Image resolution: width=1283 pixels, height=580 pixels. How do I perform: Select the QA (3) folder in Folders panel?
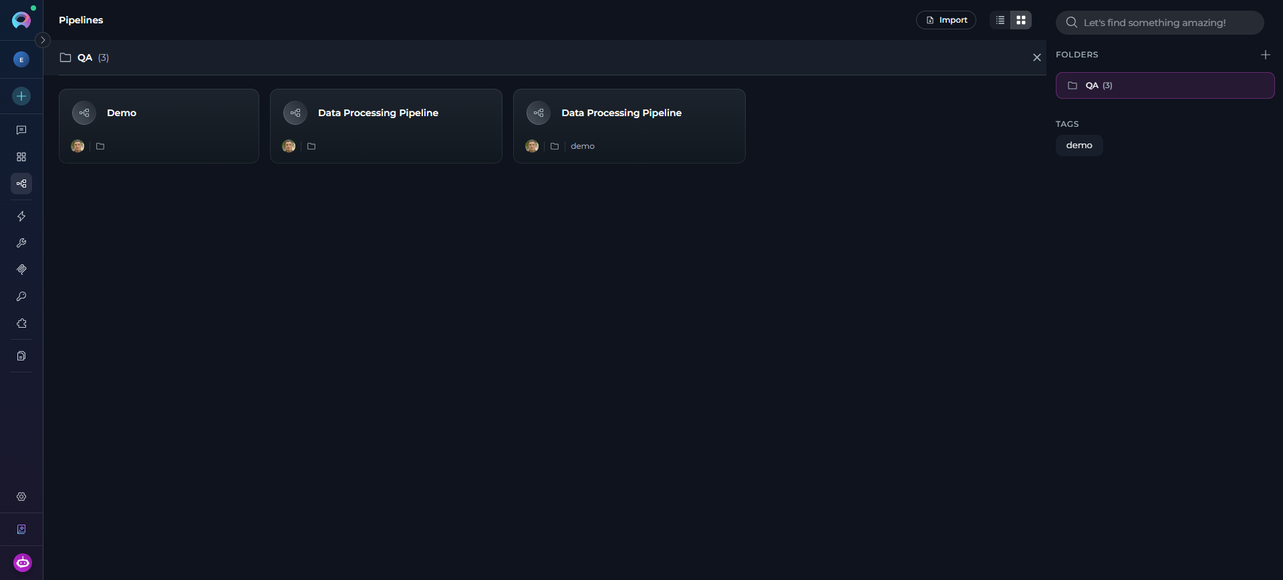pos(1165,85)
